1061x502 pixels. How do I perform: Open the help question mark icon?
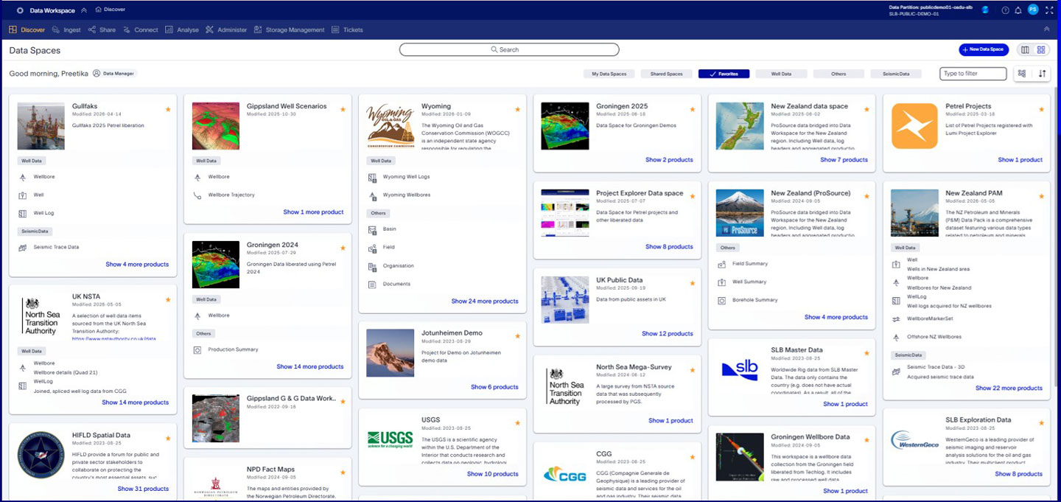point(1006,10)
